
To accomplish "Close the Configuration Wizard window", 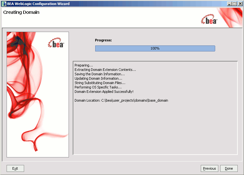I will [240, 4].
